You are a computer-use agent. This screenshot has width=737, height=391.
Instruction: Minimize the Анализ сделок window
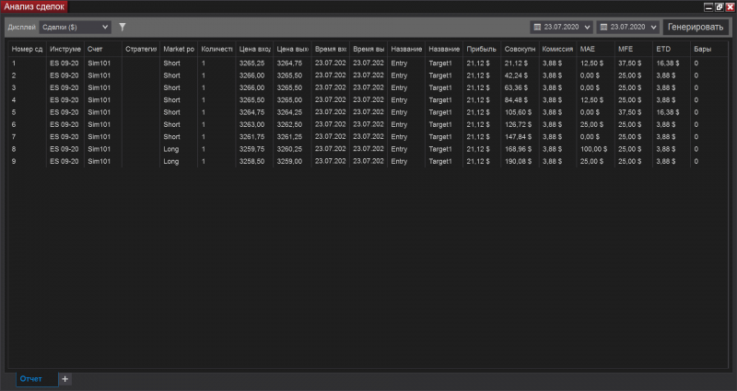pyautogui.click(x=708, y=7)
